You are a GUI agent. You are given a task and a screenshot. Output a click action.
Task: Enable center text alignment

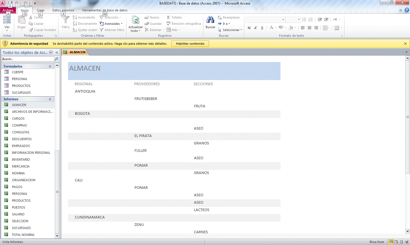pyautogui.click(x=309, y=27)
